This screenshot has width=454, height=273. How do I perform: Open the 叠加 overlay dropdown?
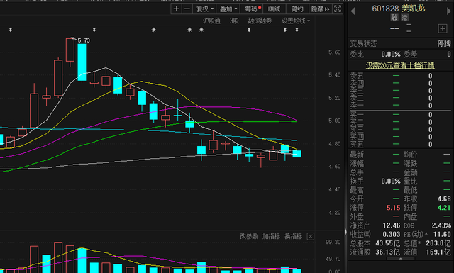(228, 9)
